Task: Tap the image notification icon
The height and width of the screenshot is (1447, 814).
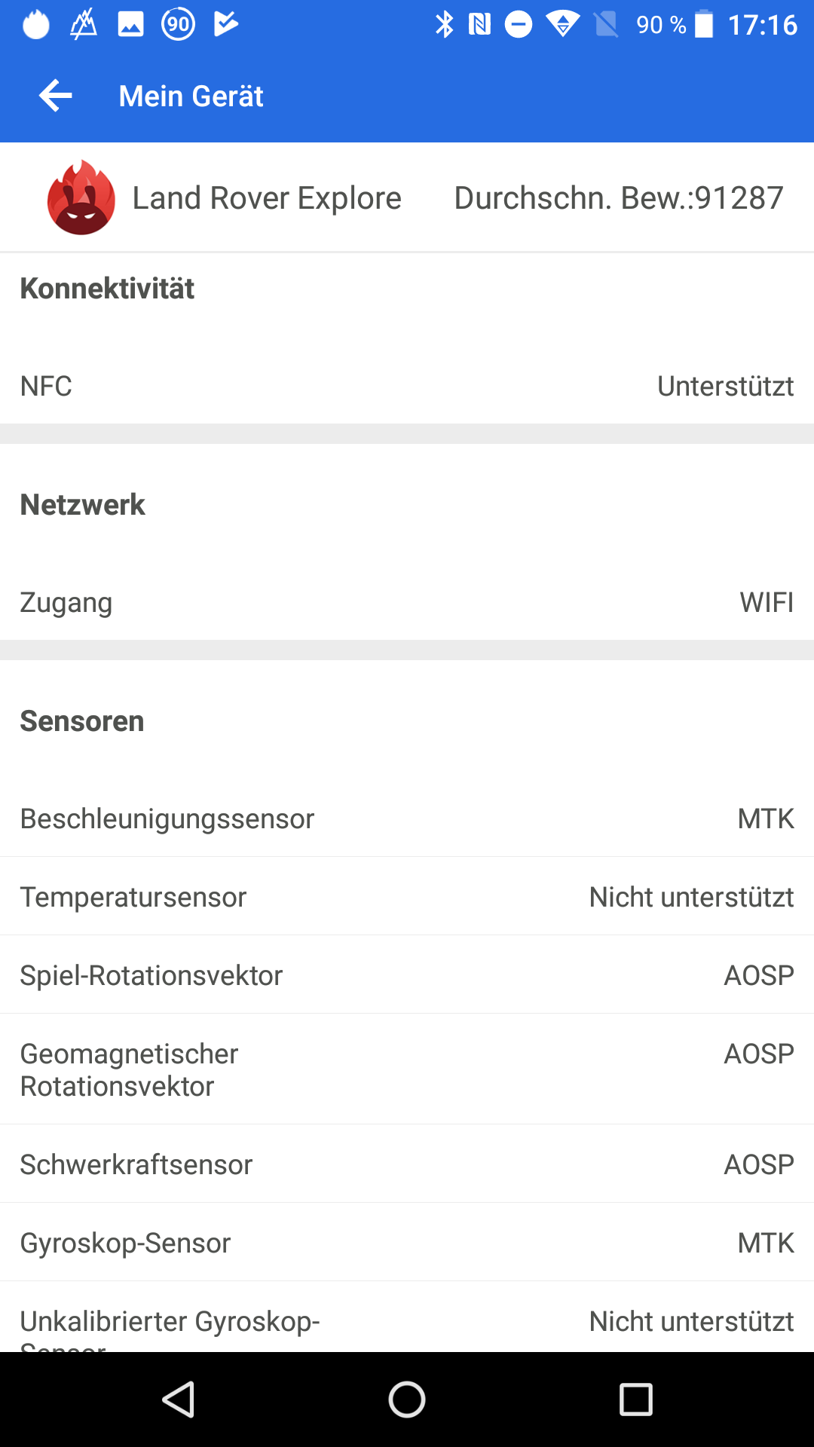Action: pyautogui.click(x=130, y=25)
